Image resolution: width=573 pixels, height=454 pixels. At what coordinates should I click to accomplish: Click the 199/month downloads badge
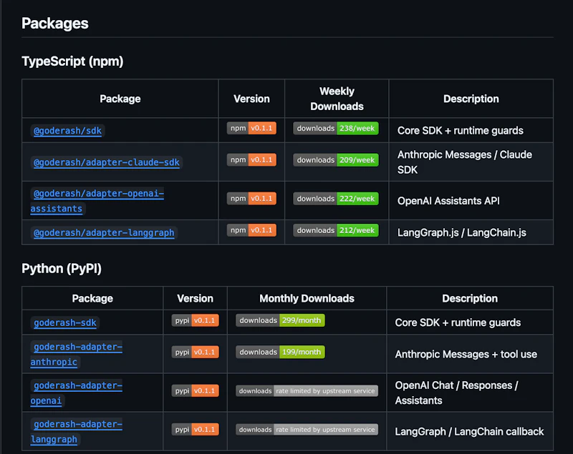[280, 352]
